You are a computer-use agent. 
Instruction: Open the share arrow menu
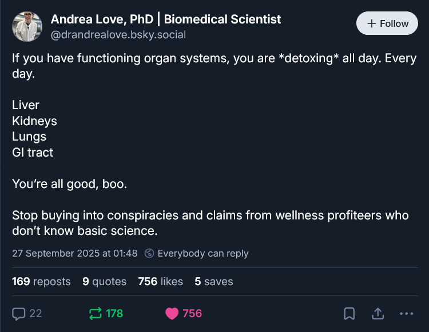[x=378, y=313]
